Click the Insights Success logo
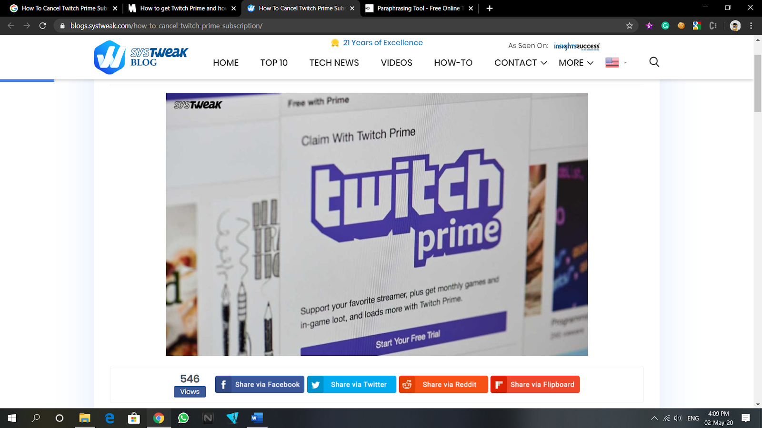762x428 pixels. point(577,46)
